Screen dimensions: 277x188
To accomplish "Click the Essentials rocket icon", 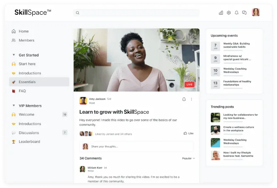I will point(13,82).
